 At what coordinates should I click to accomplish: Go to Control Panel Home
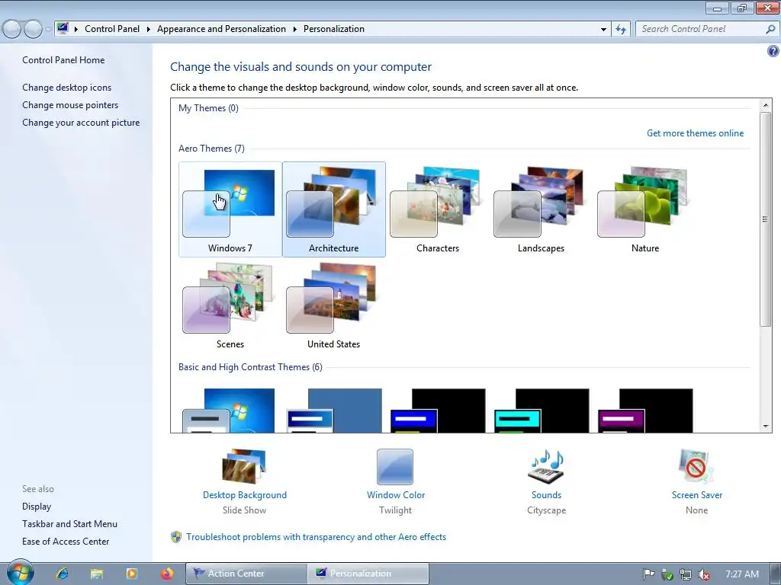(63, 60)
